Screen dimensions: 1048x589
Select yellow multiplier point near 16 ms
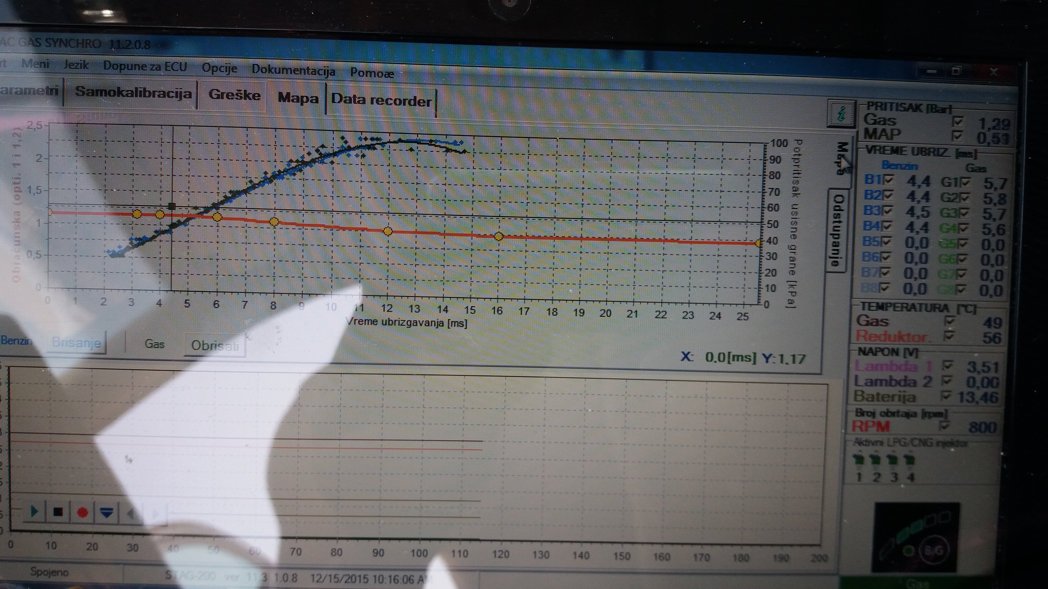click(x=498, y=237)
